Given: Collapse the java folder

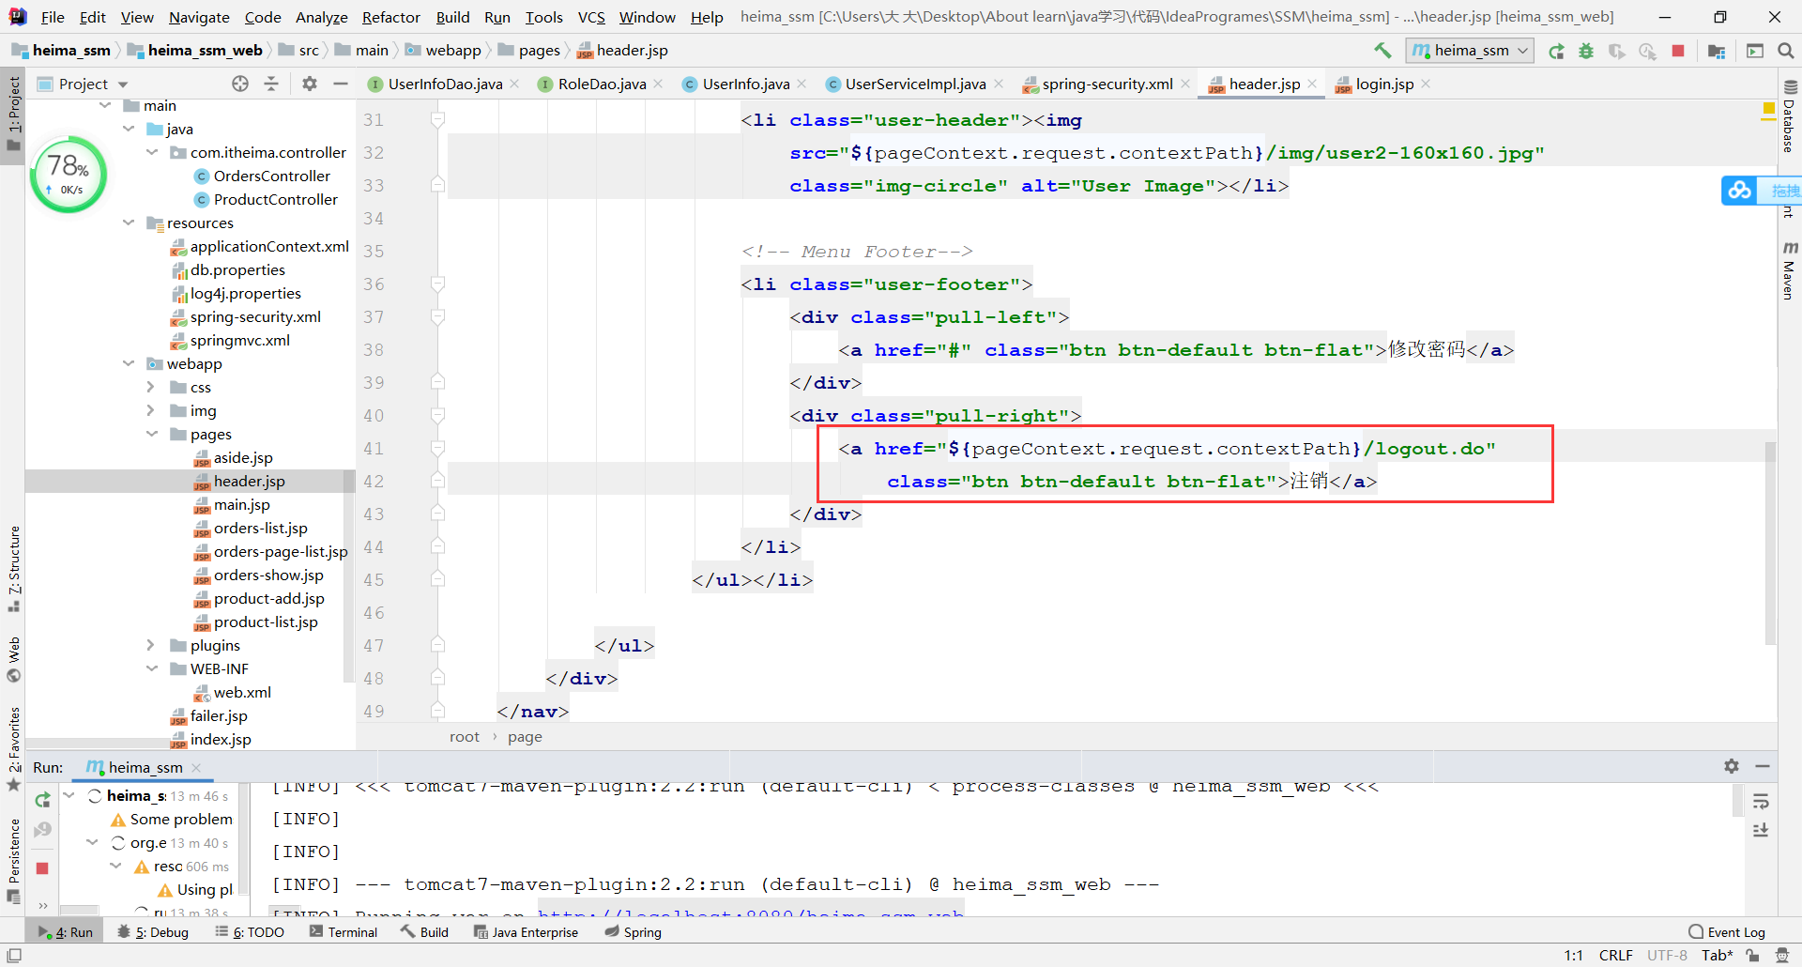Looking at the screenshot, I should pyautogui.click(x=129, y=129).
